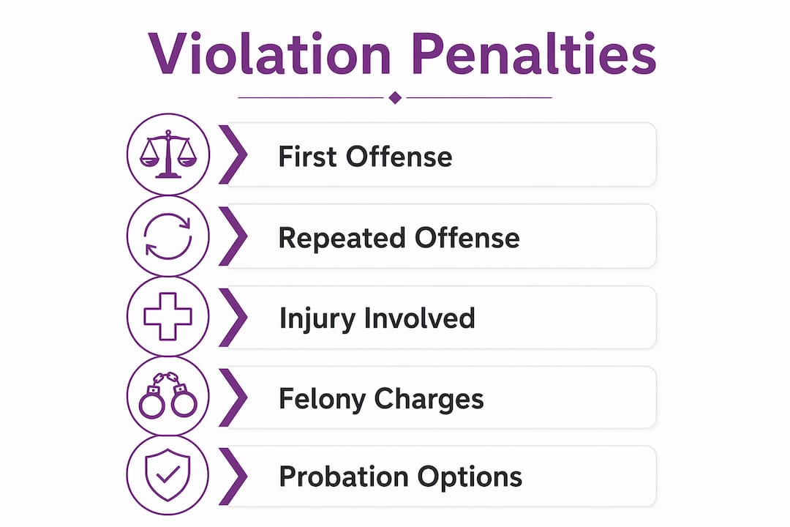Click the scales of justice icon
This screenshot has height=527, width=790.
168,154
